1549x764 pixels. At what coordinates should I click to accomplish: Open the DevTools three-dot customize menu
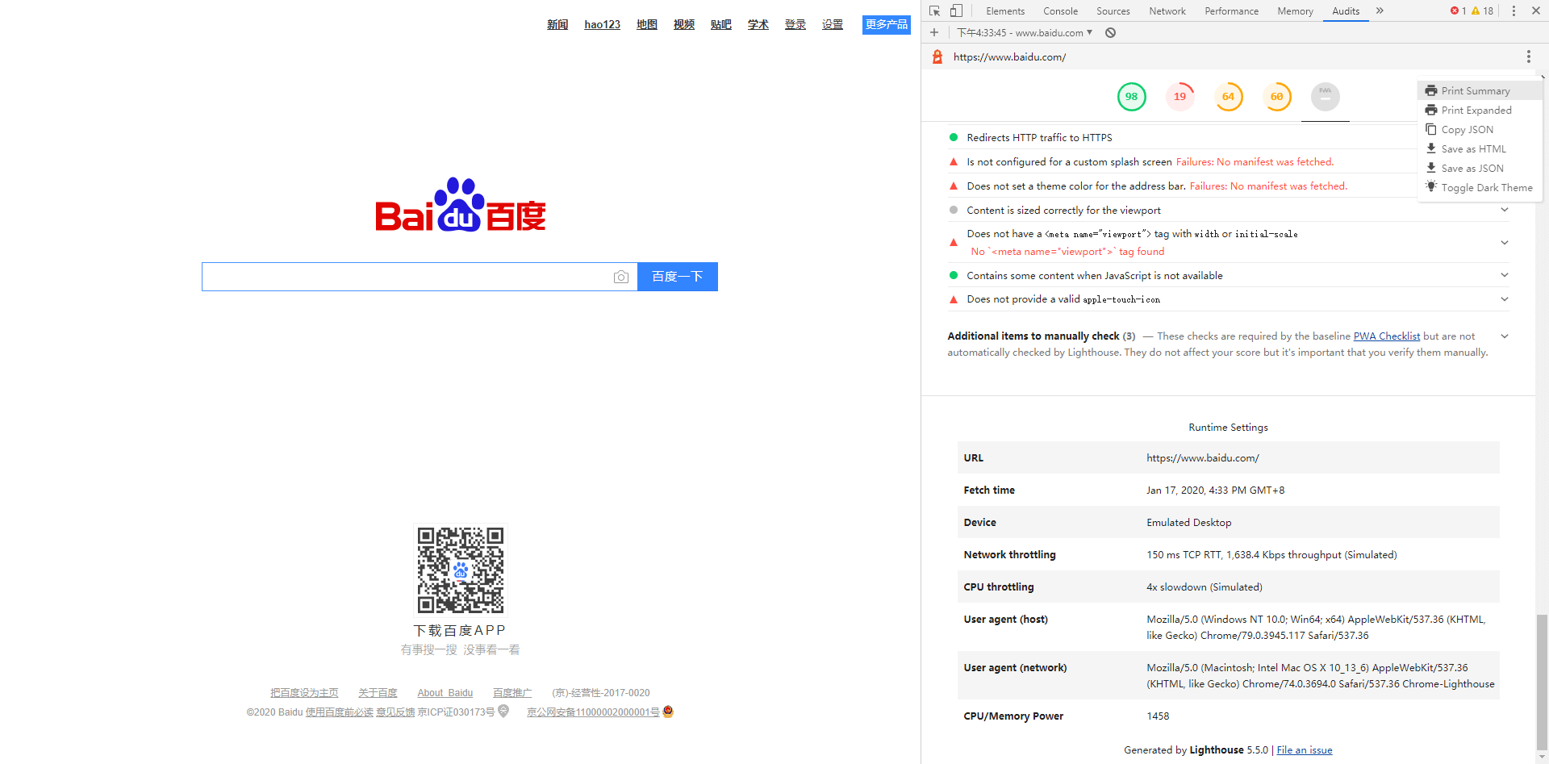1514,10
